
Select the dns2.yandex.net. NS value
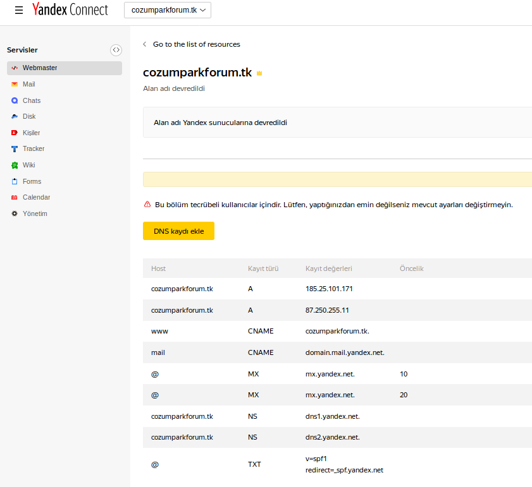[x=333, y=438]
